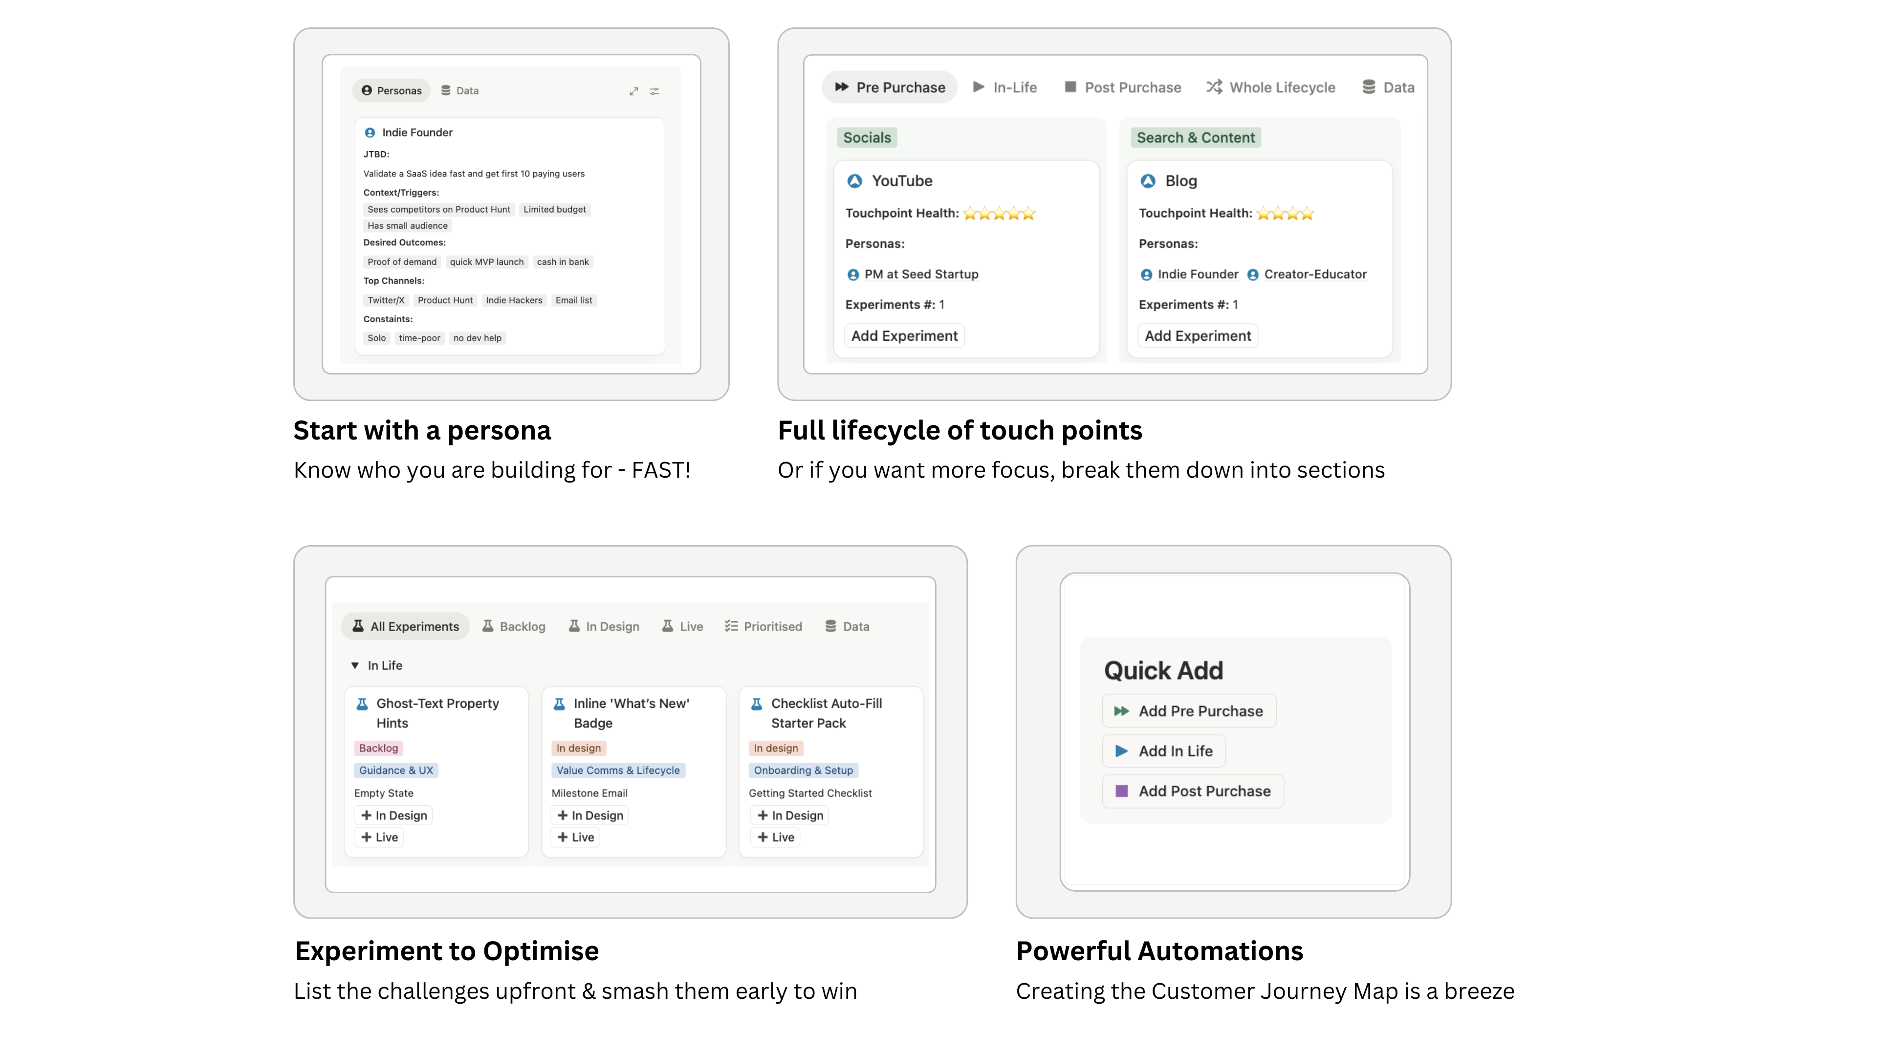Click the expand arrows icon in Personas panel
The width and height of the screenshot is (1877, 1056).
pyautogui.click(x=633, y=91)
